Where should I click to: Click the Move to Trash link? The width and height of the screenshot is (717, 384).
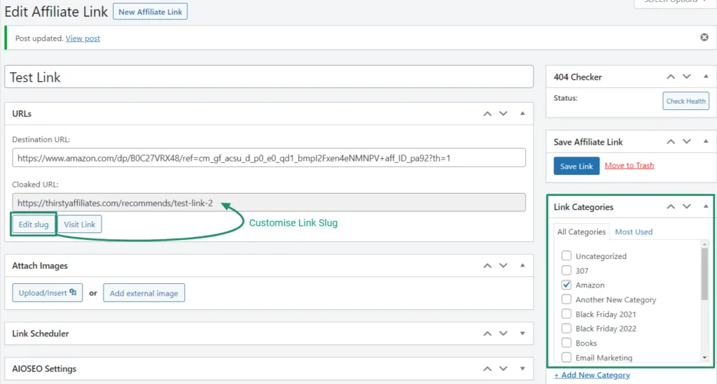[629, 166]
